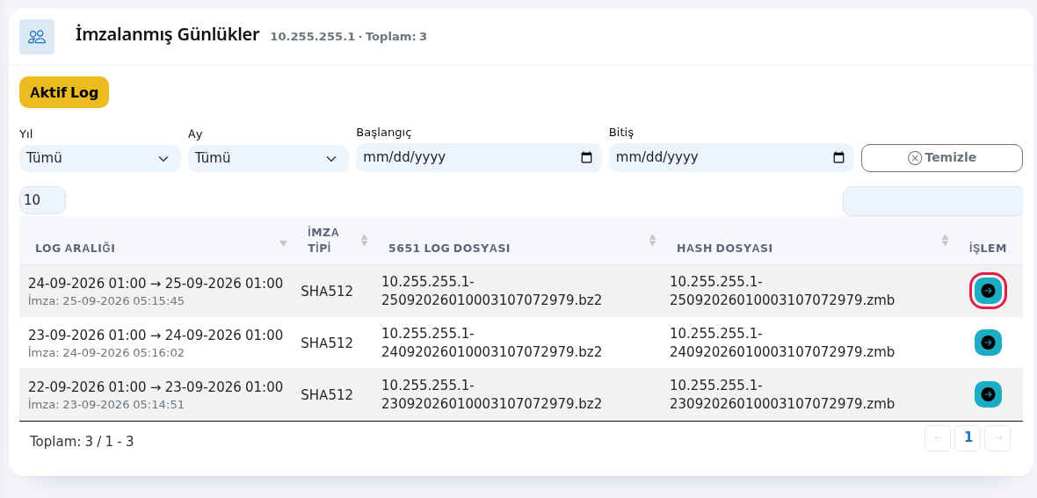
Task: Click signature time İmza: 23-09-2026 05:14:51
Action: pyautogui.click(x=105, y=405)
